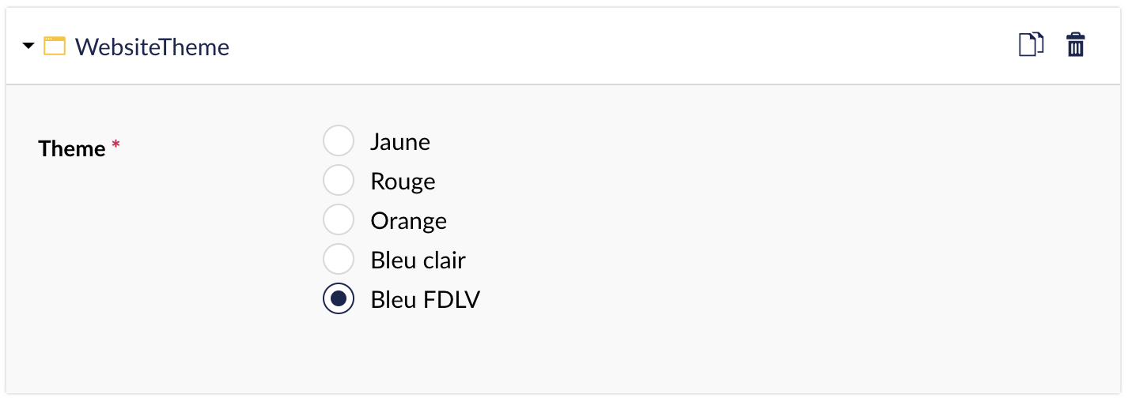Viewport: 1128px width, 401px height.
Task: Pick the Orange radio circle
Action: [x=339, y=220]
